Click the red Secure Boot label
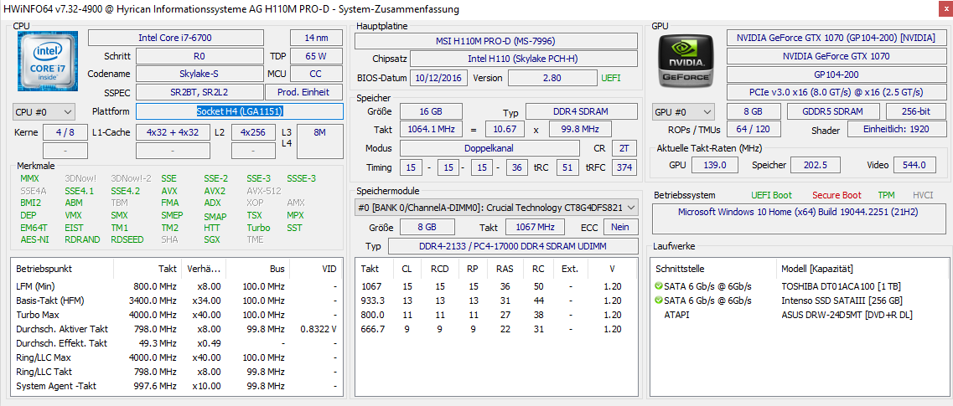This screenshot has height=406, width=953. (x=836, y=195)
